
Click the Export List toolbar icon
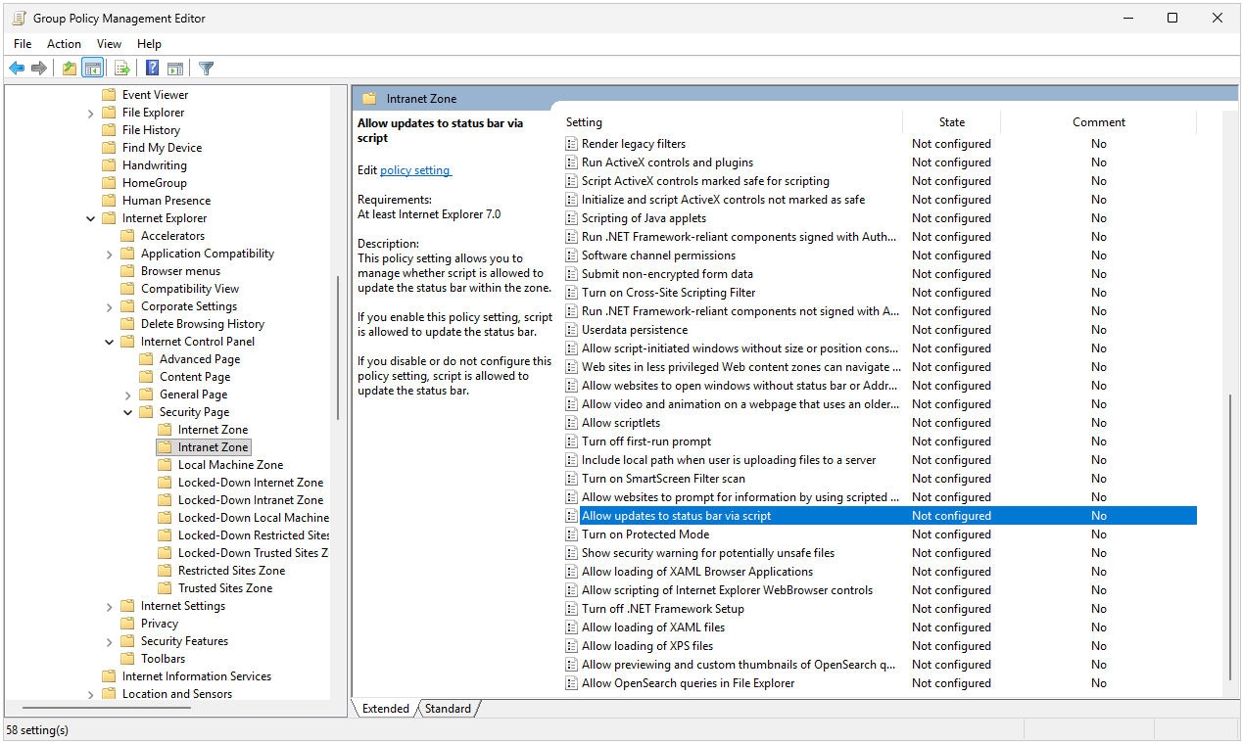click(x=122, y=68)
